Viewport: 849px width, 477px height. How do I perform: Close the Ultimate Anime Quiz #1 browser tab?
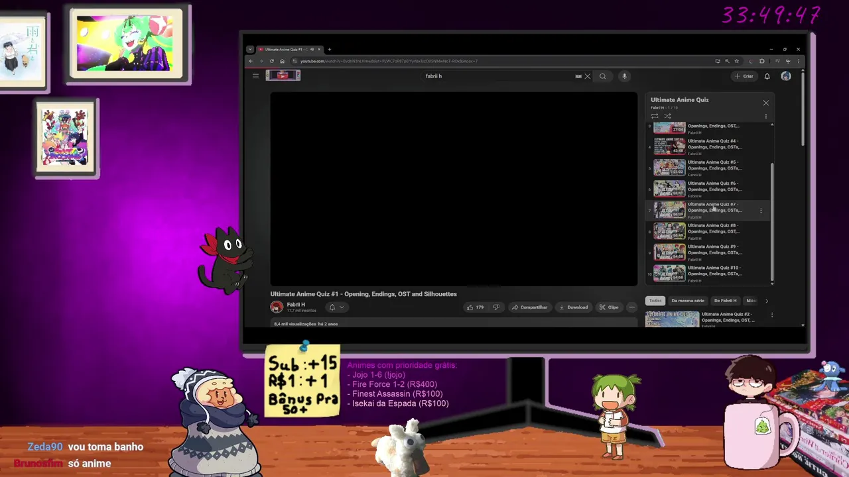[x=319, y=49]
